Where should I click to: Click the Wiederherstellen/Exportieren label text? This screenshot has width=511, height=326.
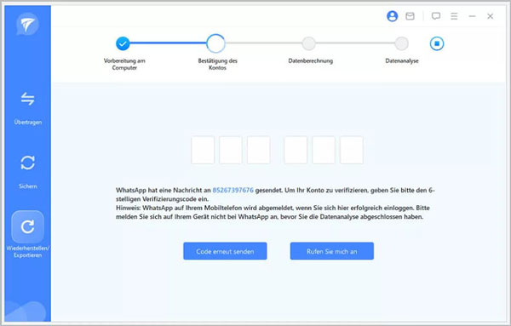click(x=28, y=252)
